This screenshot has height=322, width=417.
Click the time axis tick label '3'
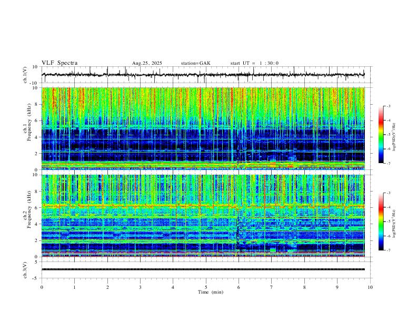pyautogui.click(x=140, y=287)
